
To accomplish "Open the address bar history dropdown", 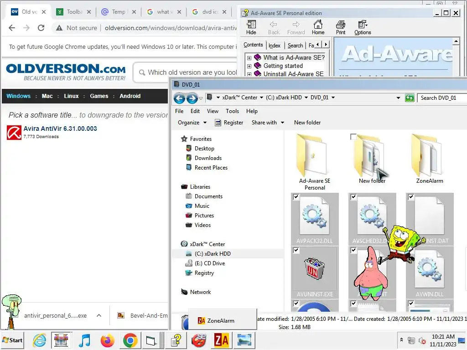I will 398,98.
